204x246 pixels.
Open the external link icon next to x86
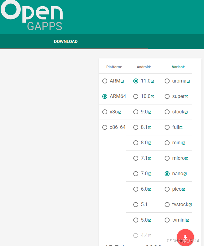(x=120, y=112)
